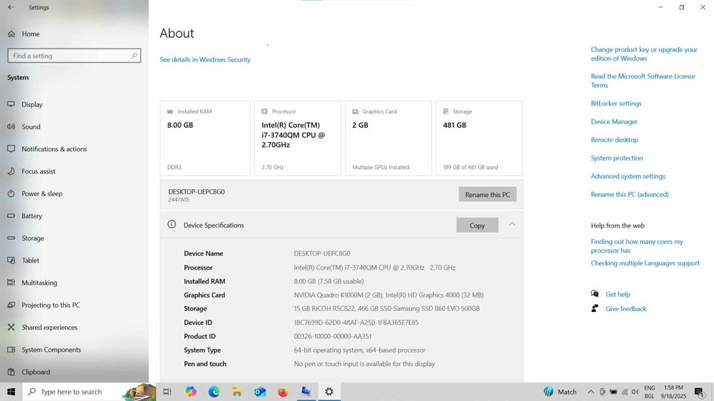Open the volume control in system tray
The width and height of the screenshot is (714, 401).
coord(635,392)
